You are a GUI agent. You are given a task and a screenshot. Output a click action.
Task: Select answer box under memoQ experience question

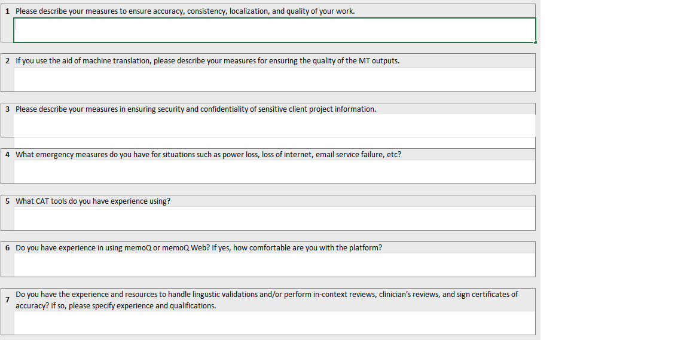274,265
